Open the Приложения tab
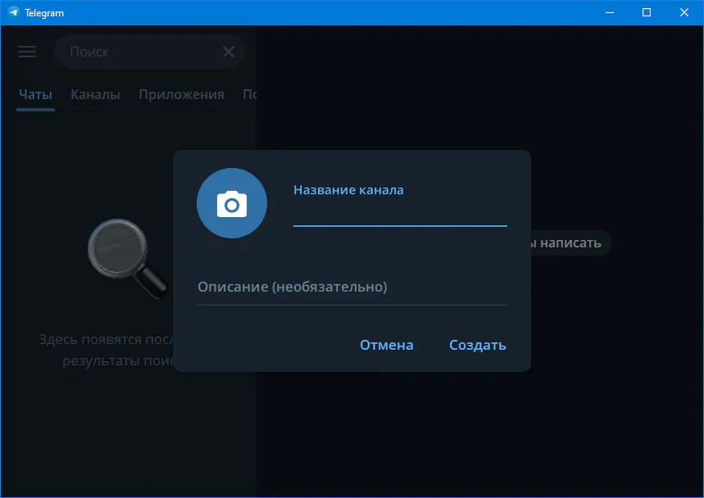Viewport: 704px width, 498px height. [181, 94]
